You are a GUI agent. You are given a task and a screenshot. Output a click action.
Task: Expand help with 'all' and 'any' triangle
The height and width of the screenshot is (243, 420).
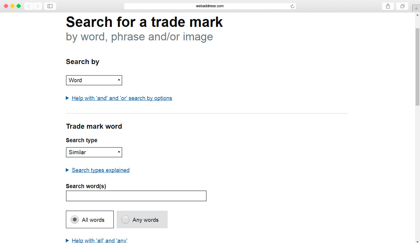[68, 240]
